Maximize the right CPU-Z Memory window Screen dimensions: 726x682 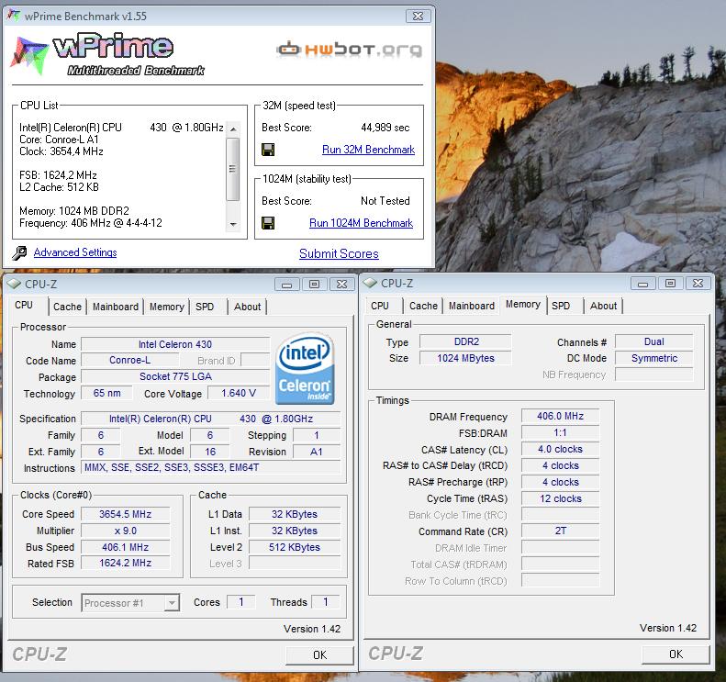point(670,284)
